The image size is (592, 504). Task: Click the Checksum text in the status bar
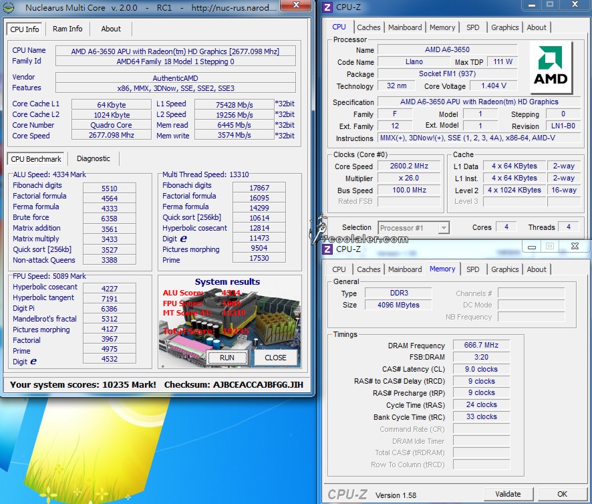234,384
